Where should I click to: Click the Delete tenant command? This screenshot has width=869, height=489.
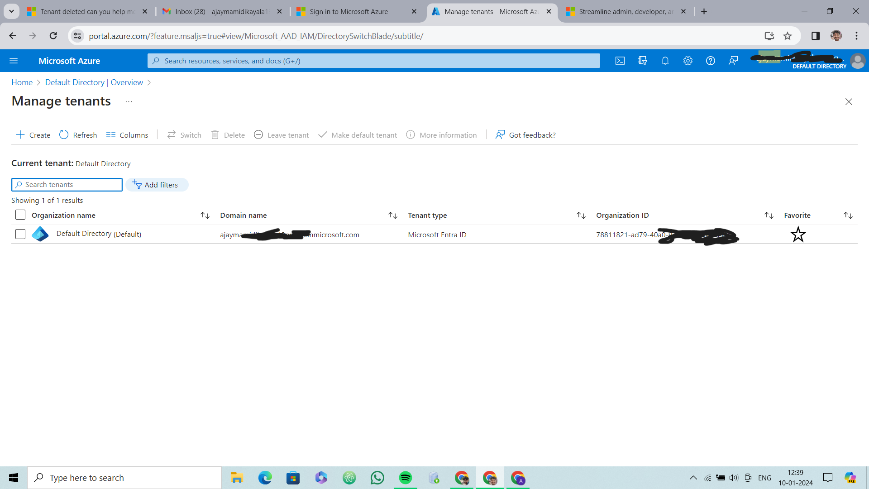point(228,135)
